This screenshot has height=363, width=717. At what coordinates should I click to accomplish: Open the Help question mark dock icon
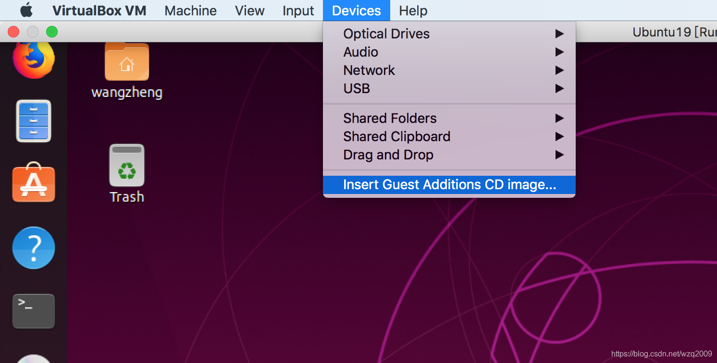(34, 248)
